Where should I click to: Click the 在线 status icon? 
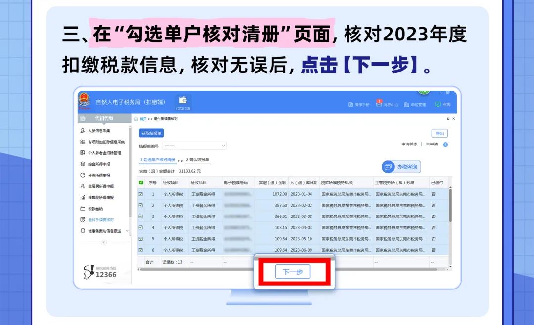click(437, 104)
